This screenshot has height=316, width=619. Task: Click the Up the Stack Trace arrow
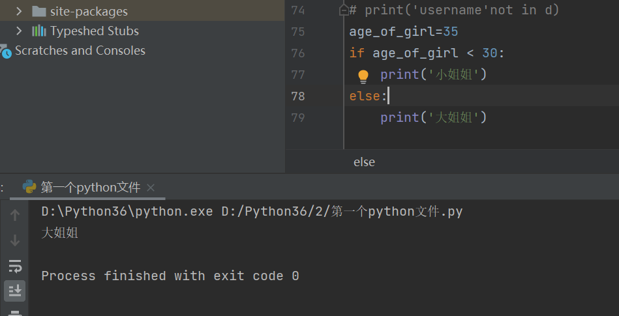[16, 216]
